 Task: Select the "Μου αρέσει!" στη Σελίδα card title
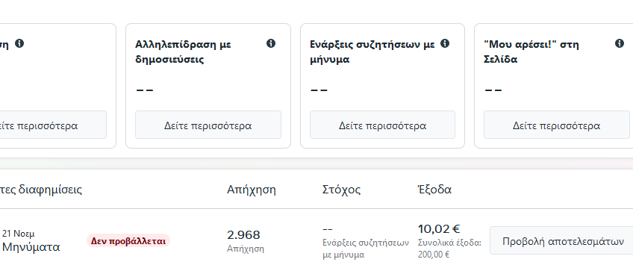coord(531,52)
